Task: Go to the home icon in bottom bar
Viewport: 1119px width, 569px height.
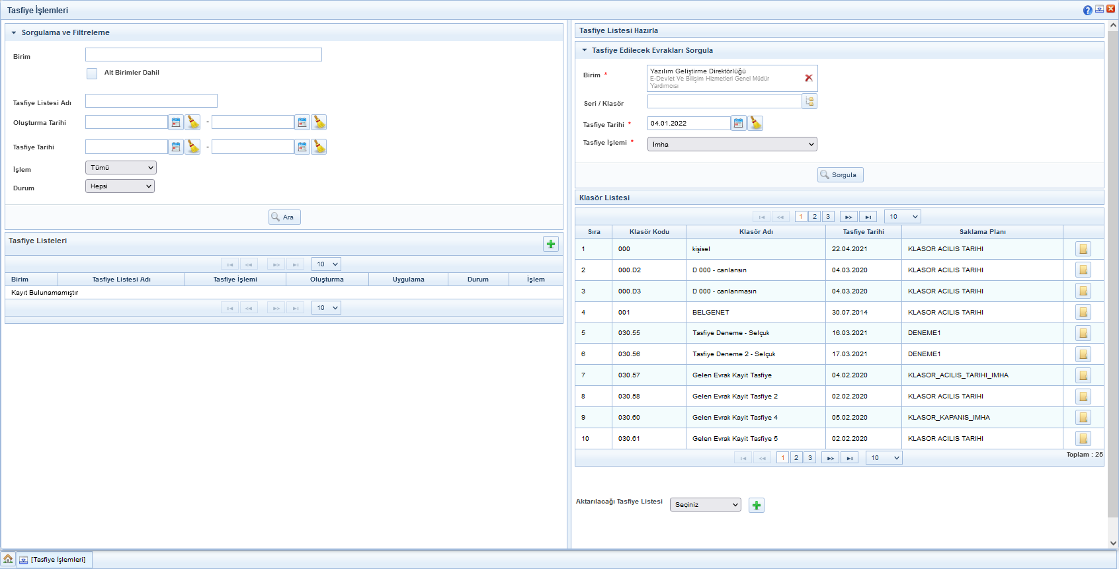Action: [8, 559]
